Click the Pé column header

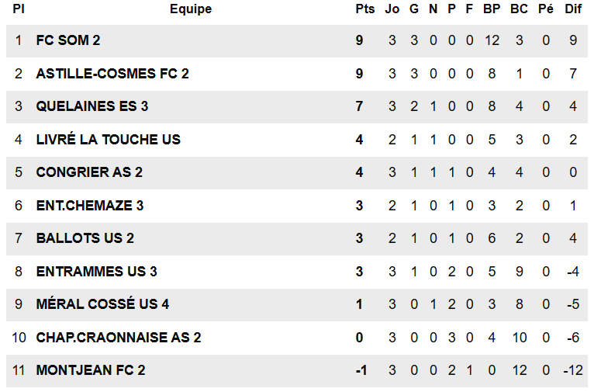coord(546,9)
